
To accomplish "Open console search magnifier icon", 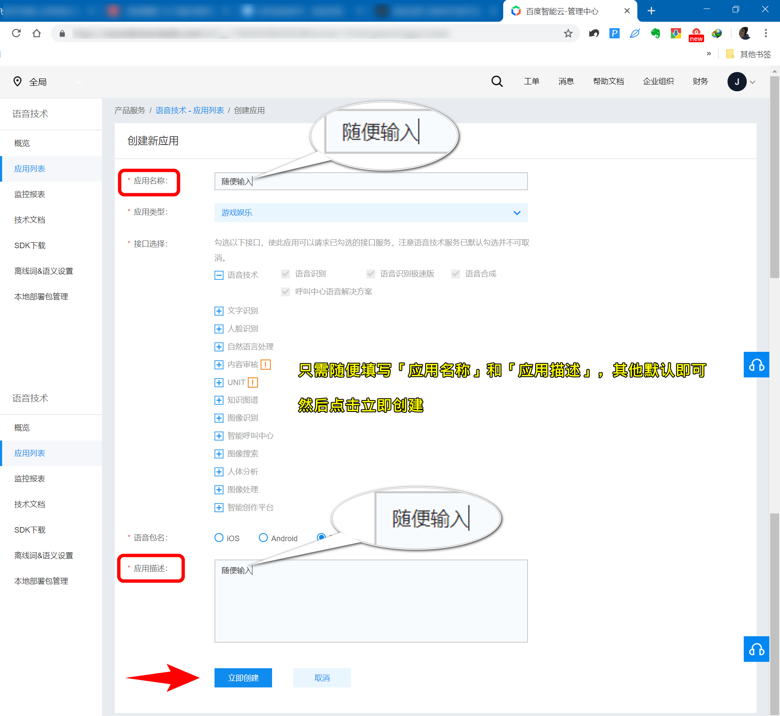I will pyautogui.click(x=497, y=81).
